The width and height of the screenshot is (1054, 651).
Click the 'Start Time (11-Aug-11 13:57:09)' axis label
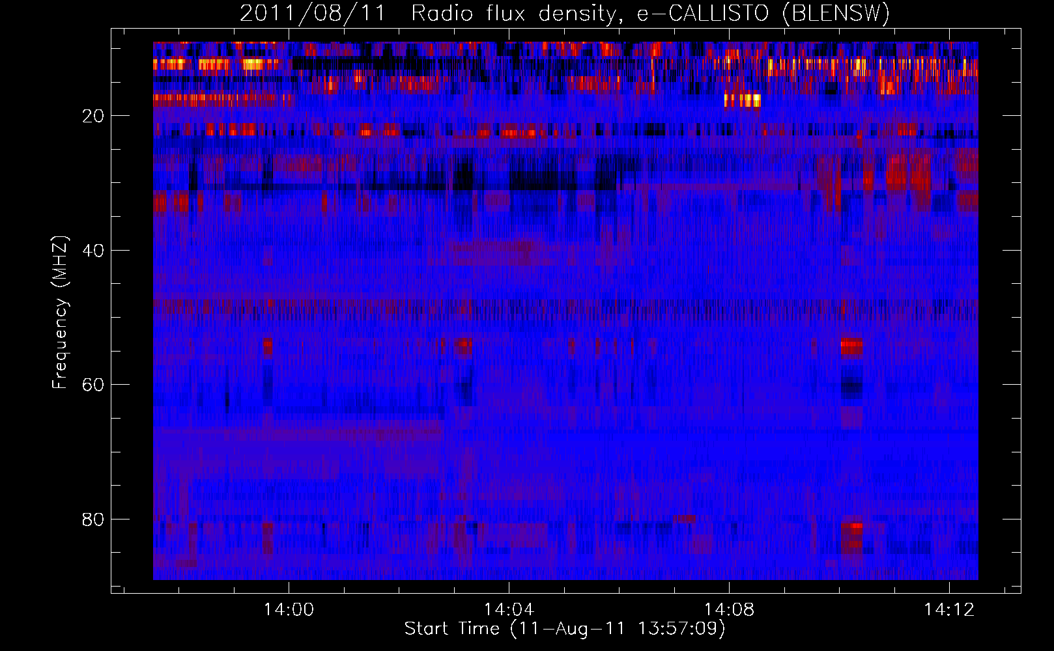(x=565, y=629)
